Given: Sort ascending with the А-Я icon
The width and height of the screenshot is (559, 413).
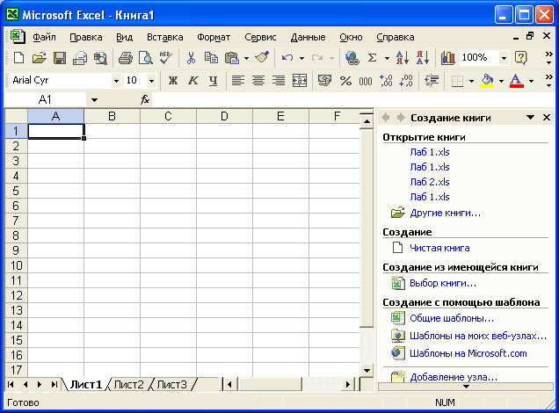Looking at the screenshot, I should (x=403, y=57).
